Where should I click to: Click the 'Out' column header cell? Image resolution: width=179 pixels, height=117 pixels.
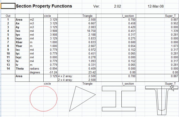[x=8, y=16]
